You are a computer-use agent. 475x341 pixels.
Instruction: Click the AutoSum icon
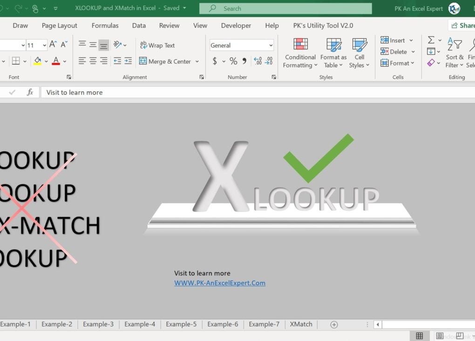pyautogui.click(x=431, y=40)
